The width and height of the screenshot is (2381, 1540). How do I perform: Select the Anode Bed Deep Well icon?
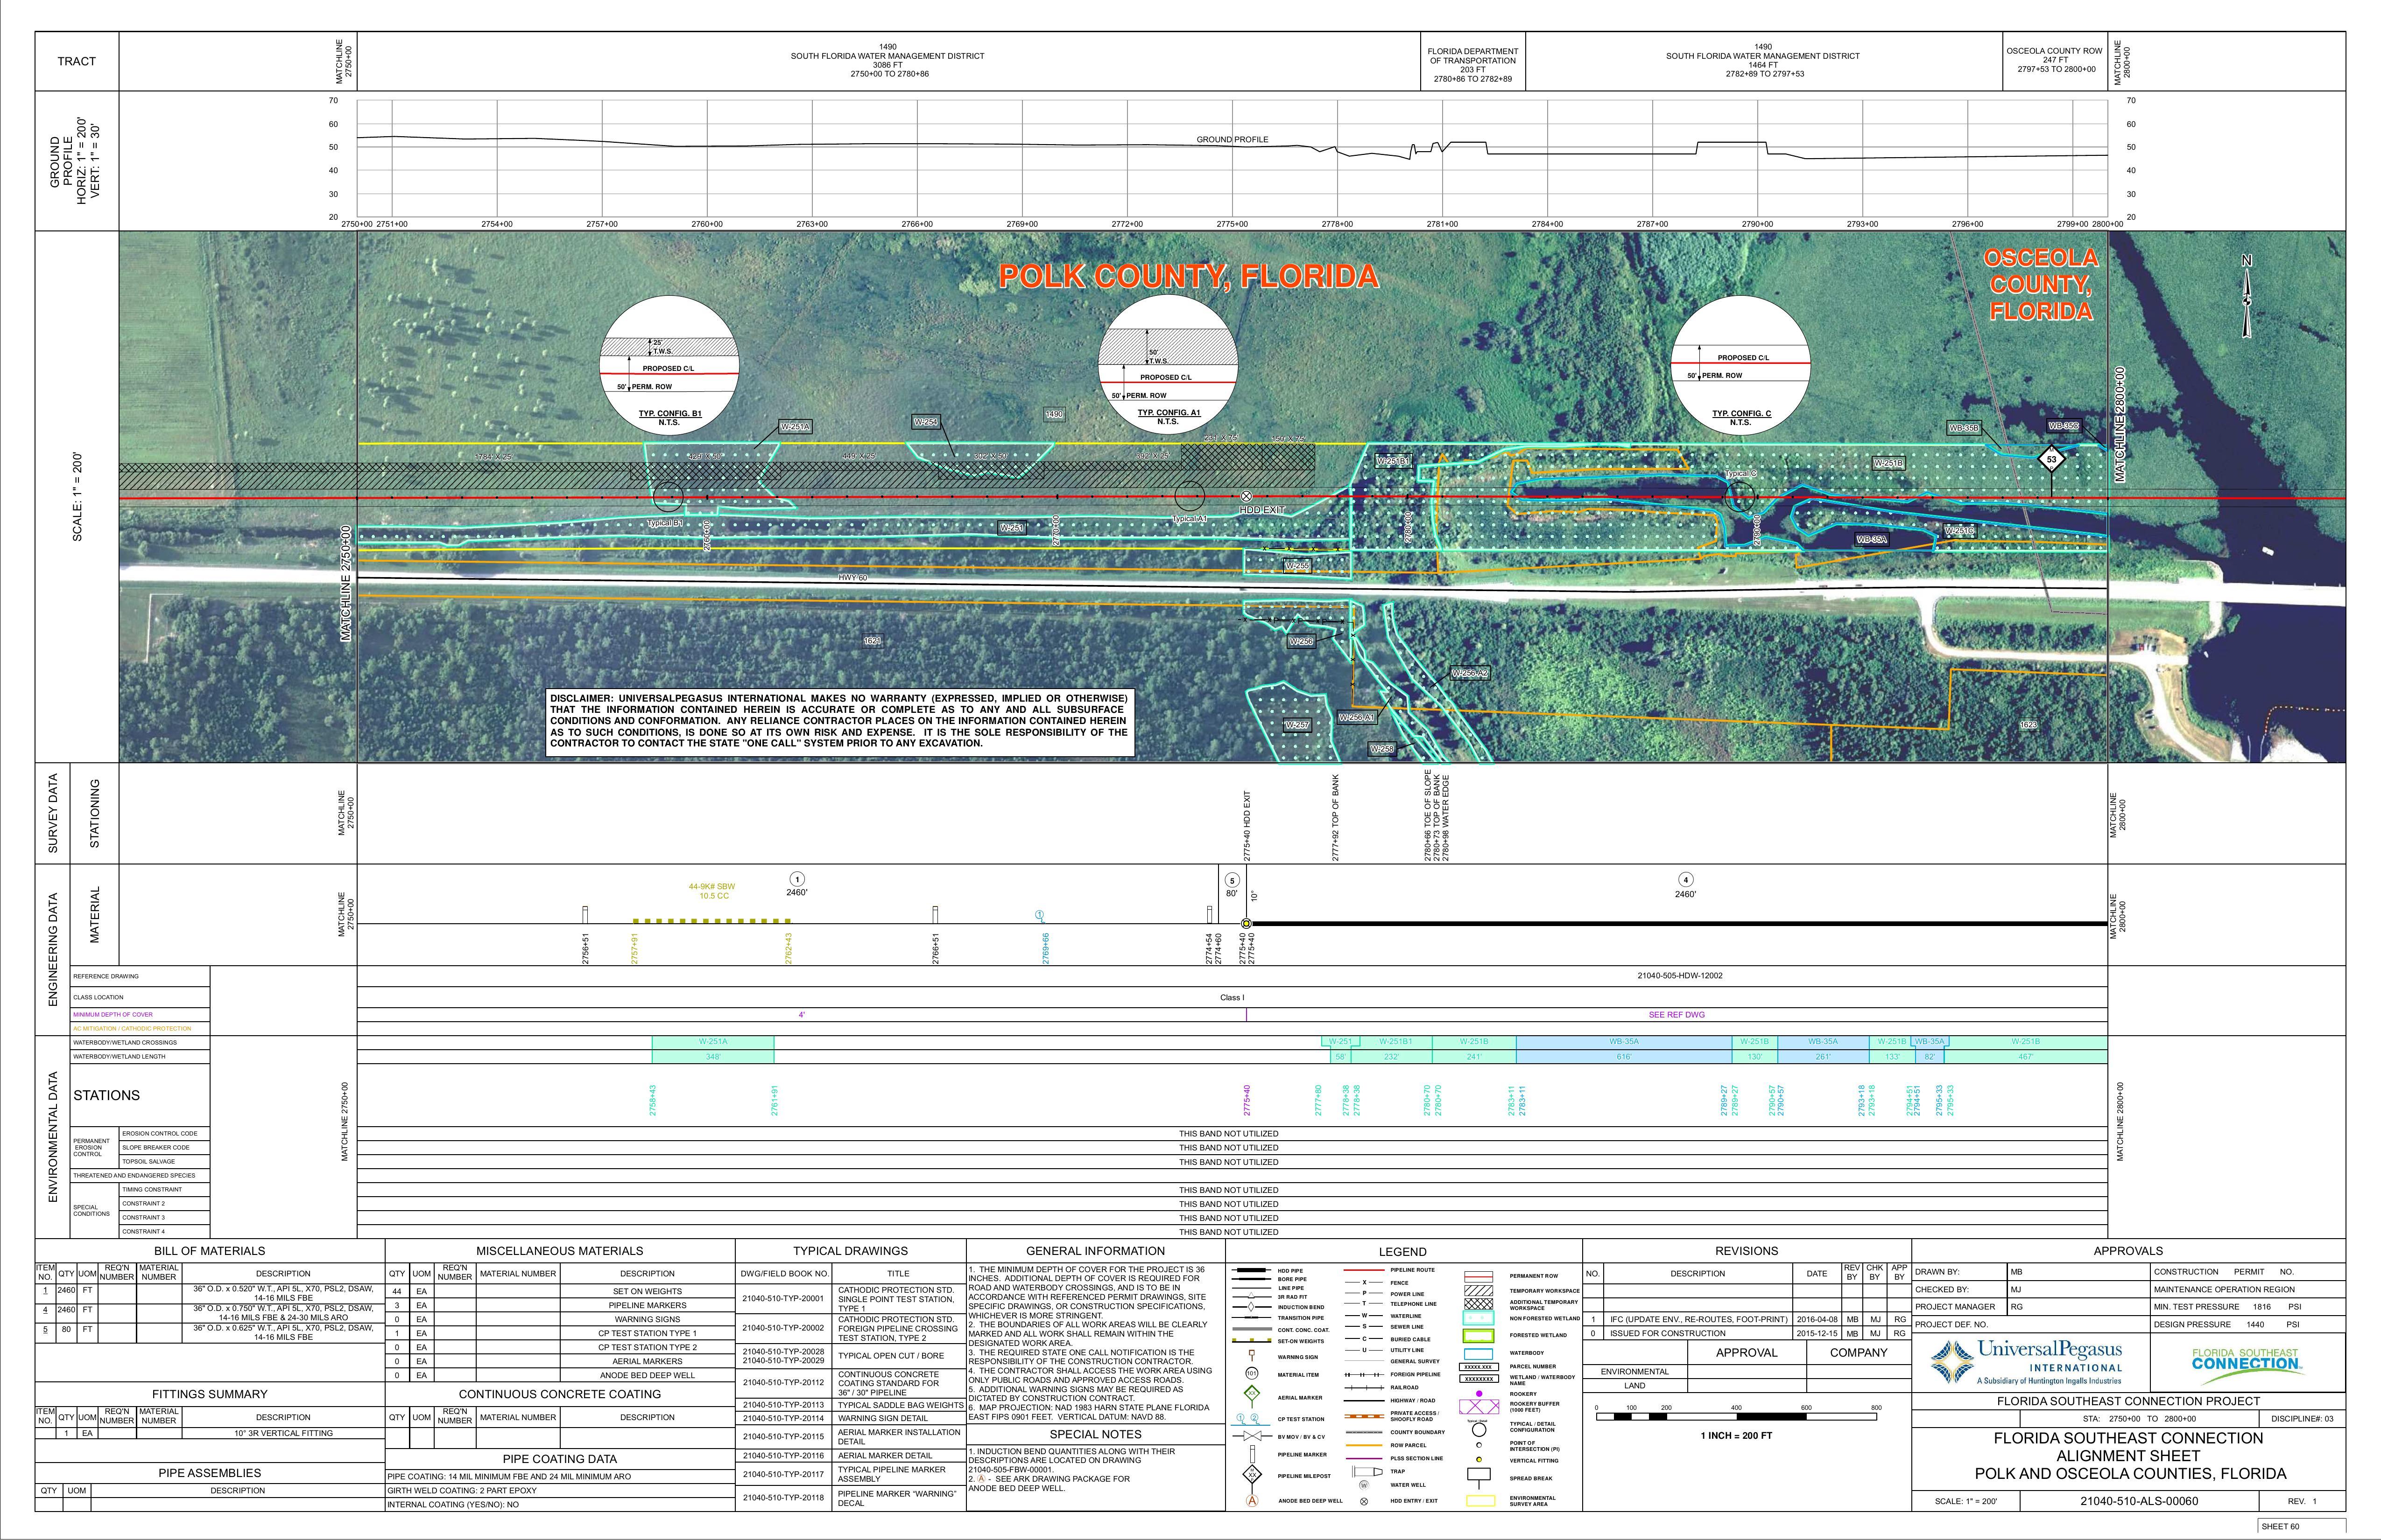point(1252,1501)
